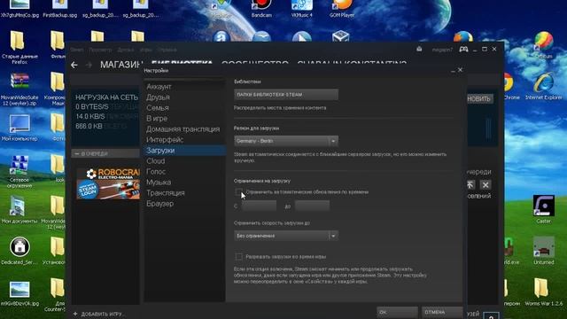
Task: Select Интерфейс settings category
Action: point(185,140)
